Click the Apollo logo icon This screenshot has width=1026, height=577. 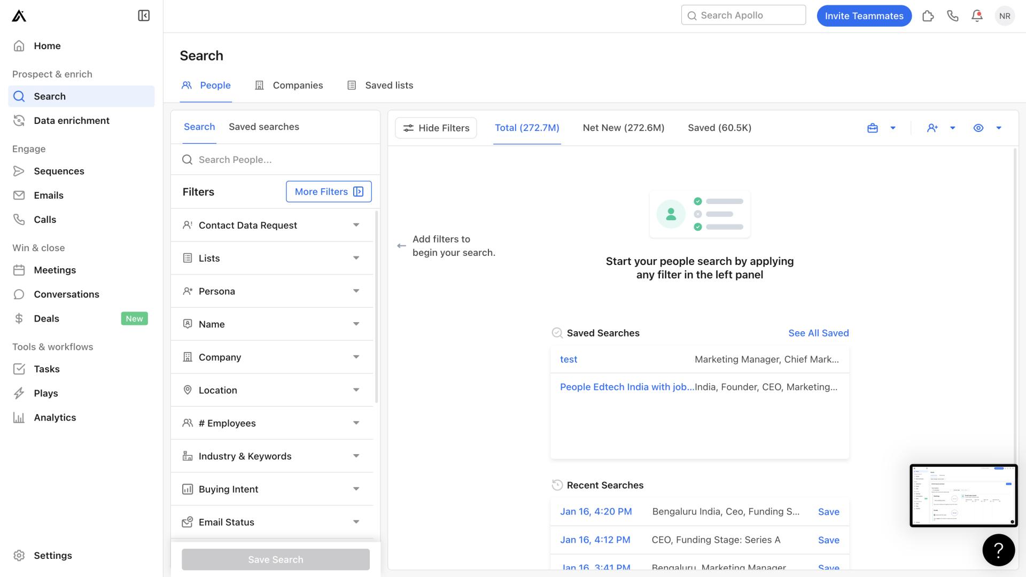pos(19,16)
